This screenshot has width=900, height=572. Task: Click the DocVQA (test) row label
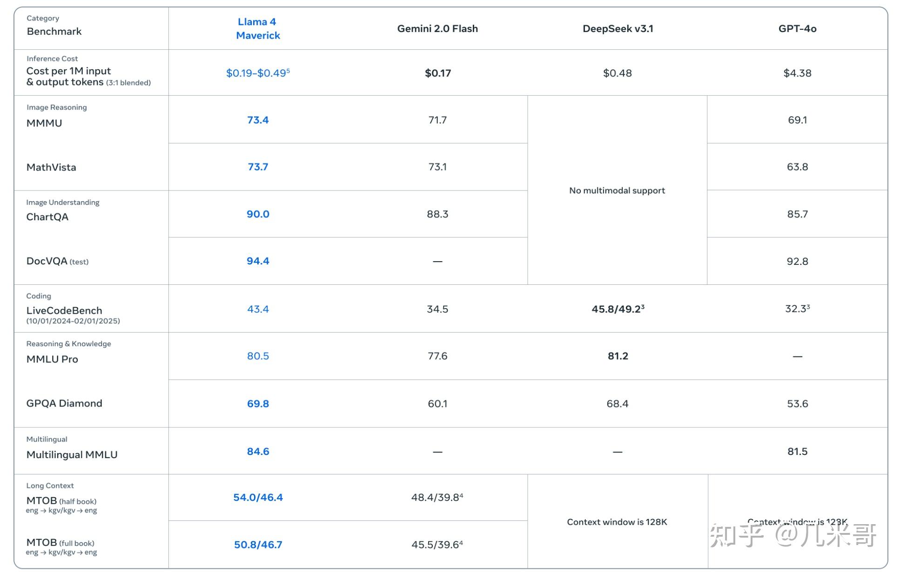57,261
